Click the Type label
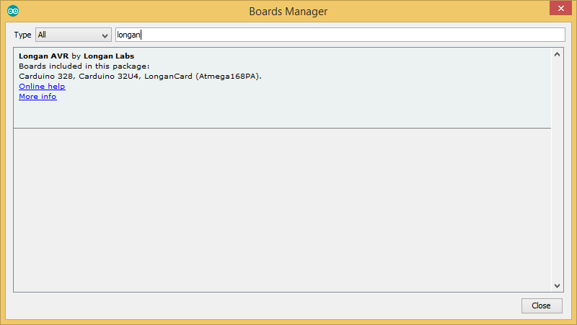The width and height of the screenshot is (577, 325). [x=22, y=35]
